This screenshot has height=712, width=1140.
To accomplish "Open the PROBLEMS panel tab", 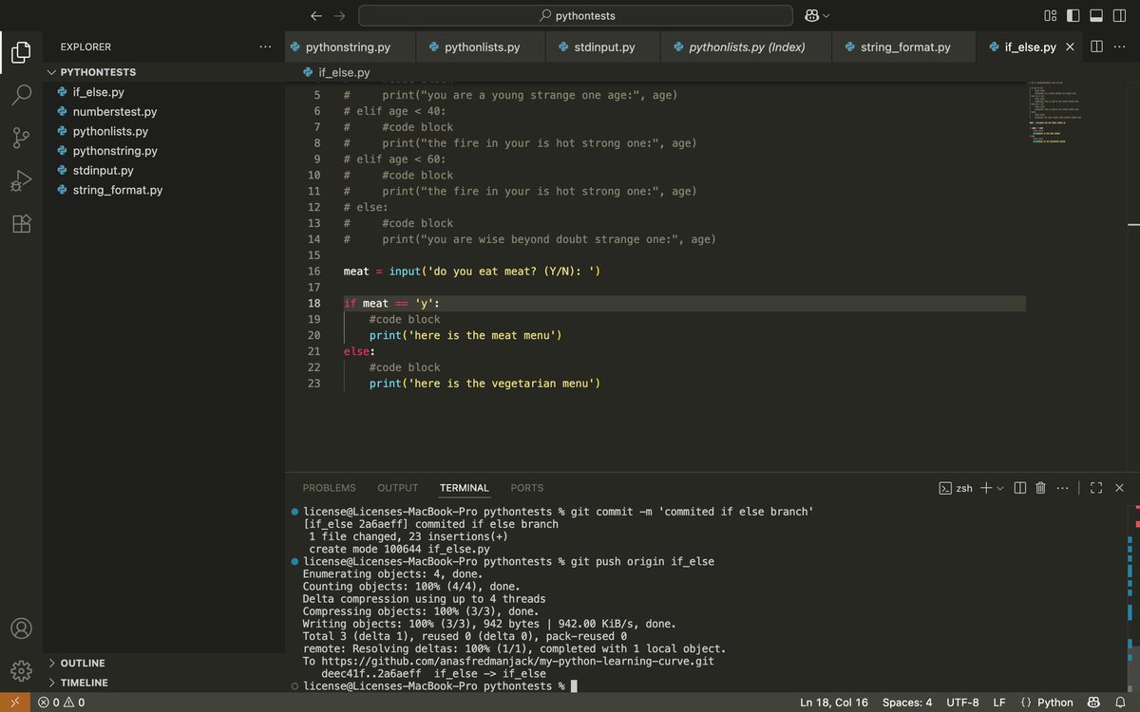I will point(329,488).
